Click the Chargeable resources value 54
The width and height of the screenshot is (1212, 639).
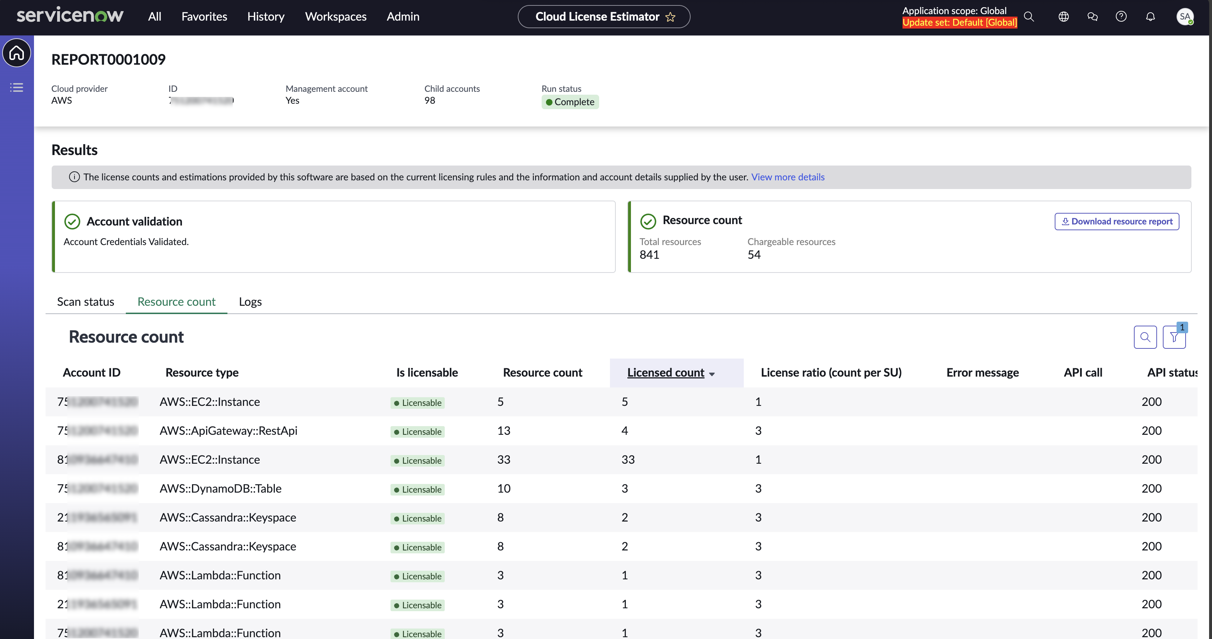tap(754, 255)
